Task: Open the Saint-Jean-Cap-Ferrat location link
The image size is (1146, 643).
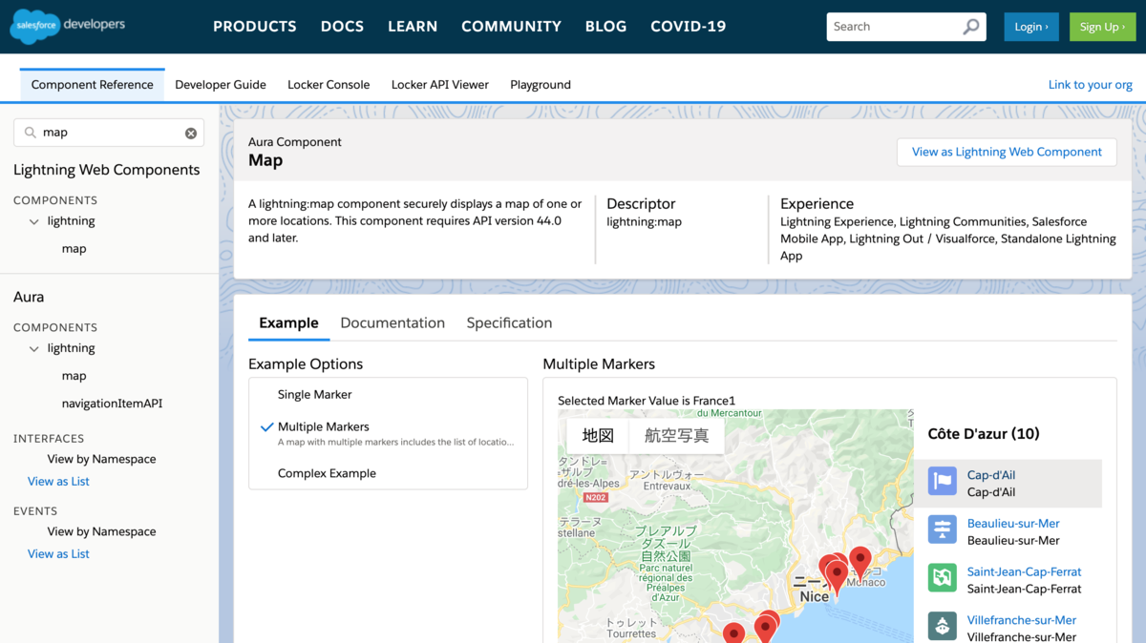Action: pyautogui.click(x=1025, y=572)
